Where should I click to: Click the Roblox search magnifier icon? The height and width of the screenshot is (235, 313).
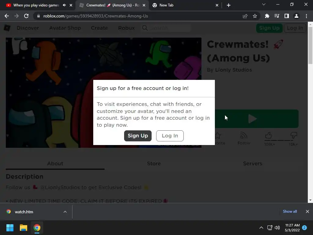click(145, 28)
